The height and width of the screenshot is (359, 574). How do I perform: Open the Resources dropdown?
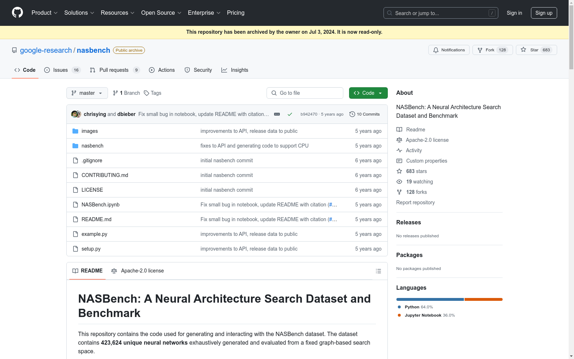pos(118,13)
